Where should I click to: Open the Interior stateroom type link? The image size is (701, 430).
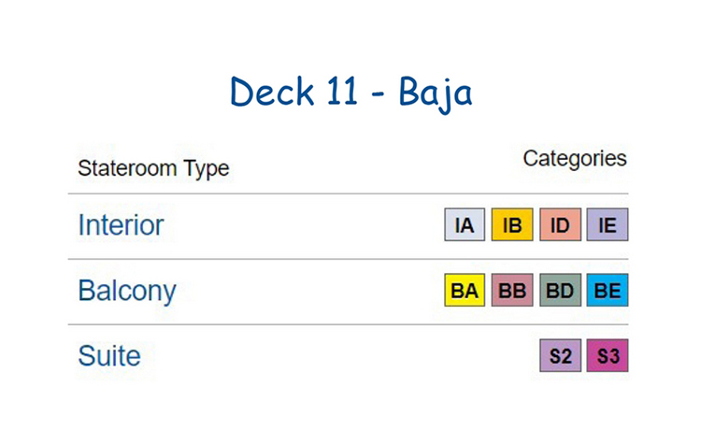[121, 225]
